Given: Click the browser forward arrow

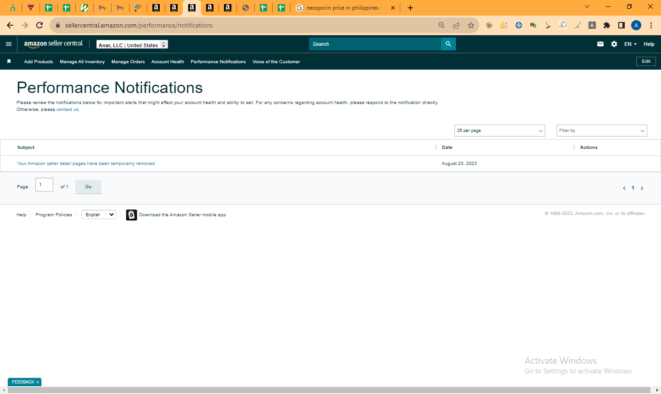Looking at the screenshot, I should click(25, 25).
